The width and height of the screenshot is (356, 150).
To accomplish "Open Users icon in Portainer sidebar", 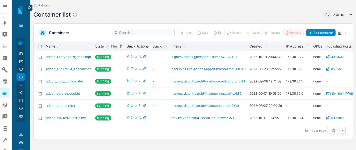I will point(21,135).
